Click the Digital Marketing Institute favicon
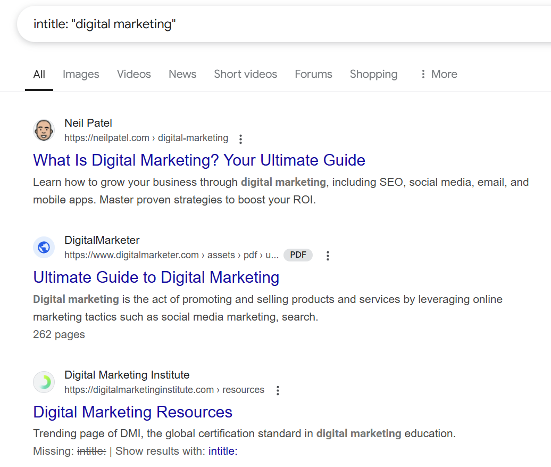The height and width of the screenshot is (467, 551). 44,382
